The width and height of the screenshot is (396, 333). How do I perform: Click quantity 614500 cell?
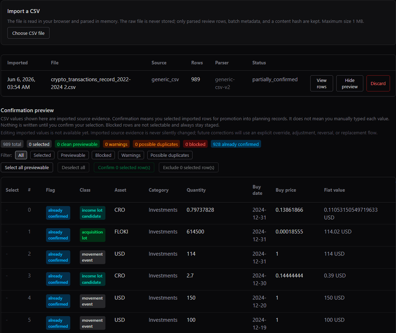pos(195,231)
